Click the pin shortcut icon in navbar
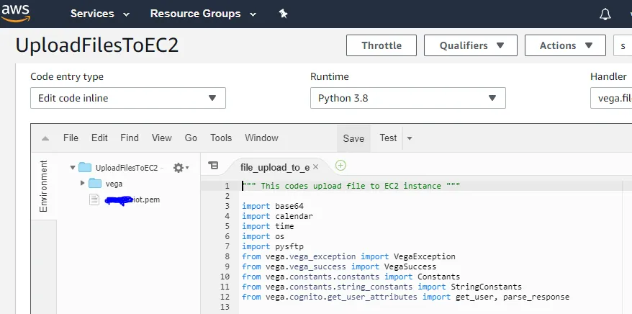 coord(283,14)
